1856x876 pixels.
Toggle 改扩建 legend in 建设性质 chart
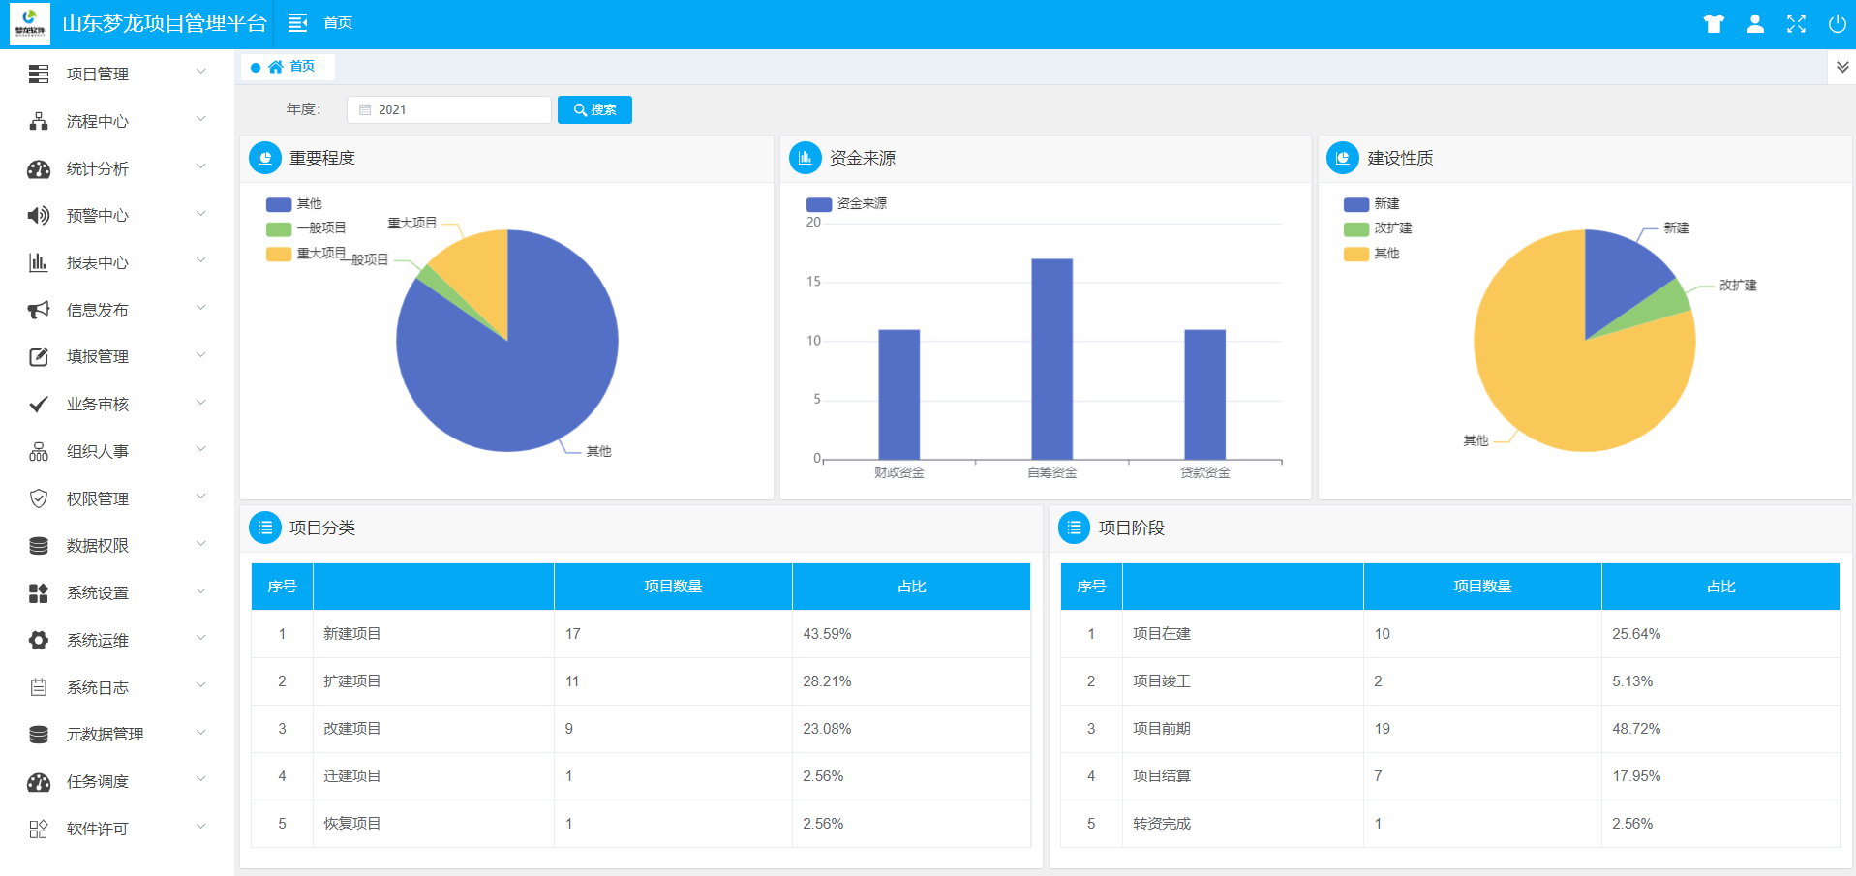[1378, 228]
